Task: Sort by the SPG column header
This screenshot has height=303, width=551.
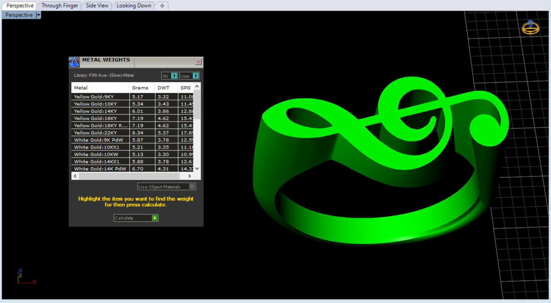Action: click(186, 88)
